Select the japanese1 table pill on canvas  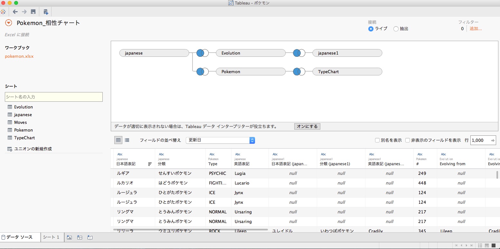(x=347, y=53)
